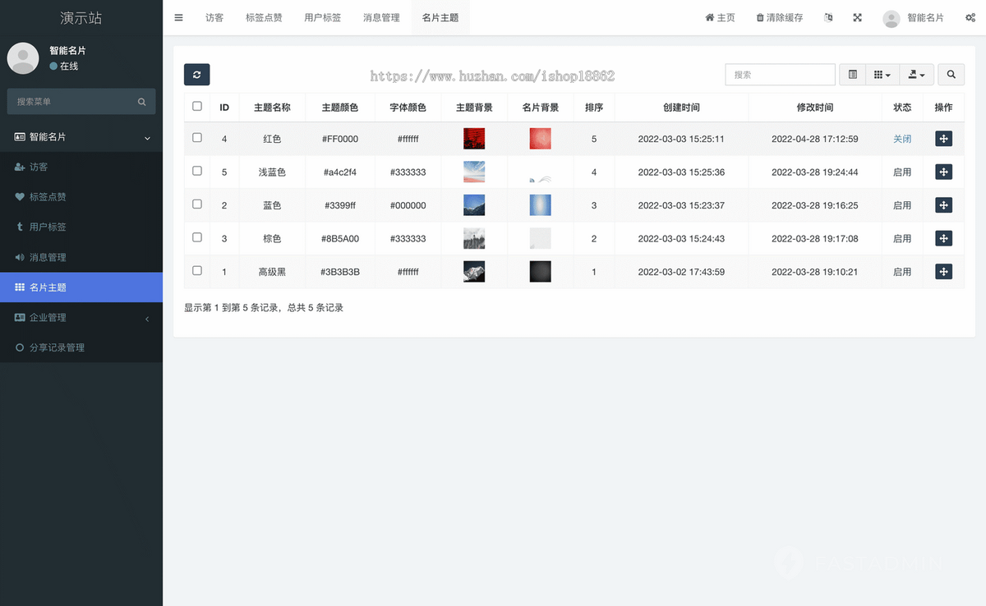Click the search magnifier icon in table toolbar

(x=951, y=74)
